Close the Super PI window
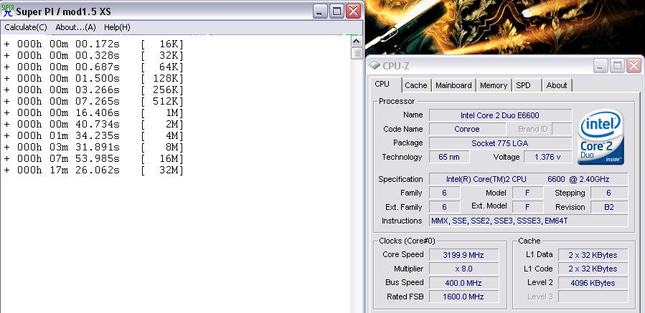645x313 pixels. point(353,11)
